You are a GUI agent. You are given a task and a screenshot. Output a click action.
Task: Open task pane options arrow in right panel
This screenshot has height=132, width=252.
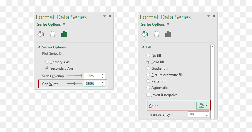click(x=209, y=16)
